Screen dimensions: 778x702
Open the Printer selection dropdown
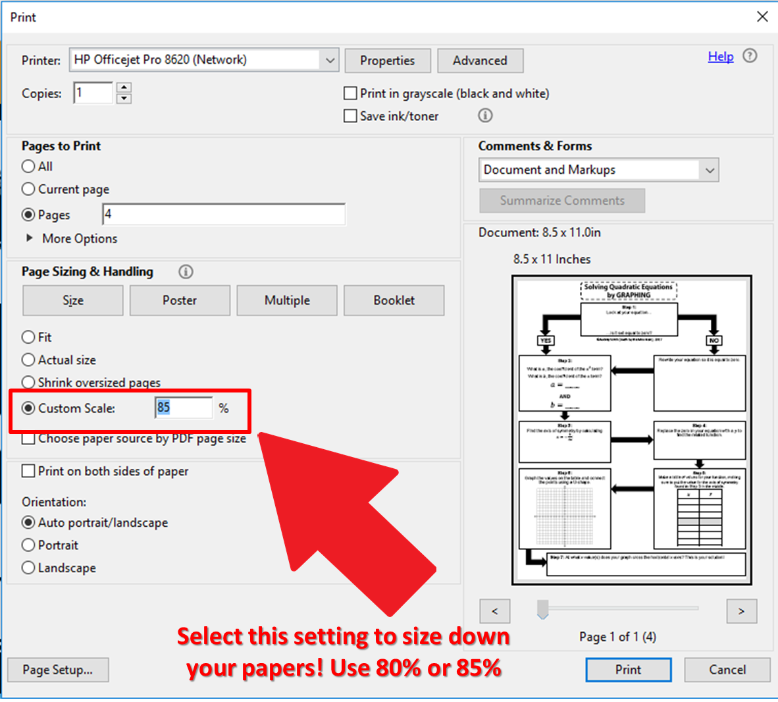(x=329, y=61)
